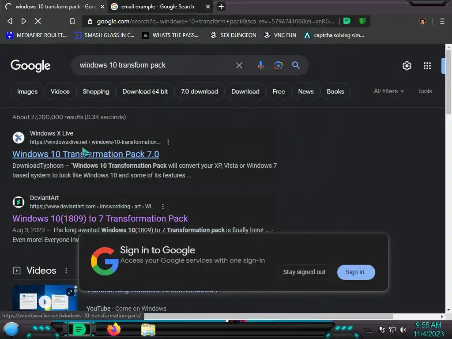Open the green shield icon in the address bar
This screenshot has width=452, height=339.
(362, 21)
